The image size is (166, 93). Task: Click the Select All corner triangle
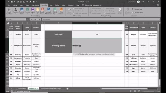click(8, 23)
